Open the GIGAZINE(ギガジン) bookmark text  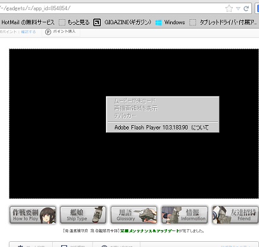[128, 22]
